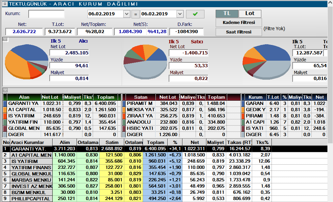Click DiGER row in buyers table
Screen dimensions: 333x202
click(x=62, y=134)
